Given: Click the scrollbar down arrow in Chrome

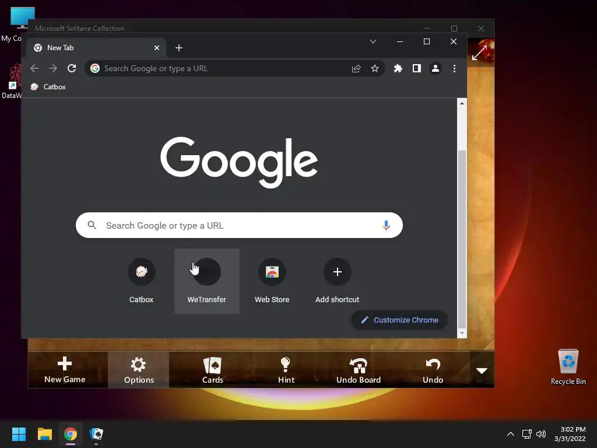Looking at the screenshot, I should (x=462, y=333).
